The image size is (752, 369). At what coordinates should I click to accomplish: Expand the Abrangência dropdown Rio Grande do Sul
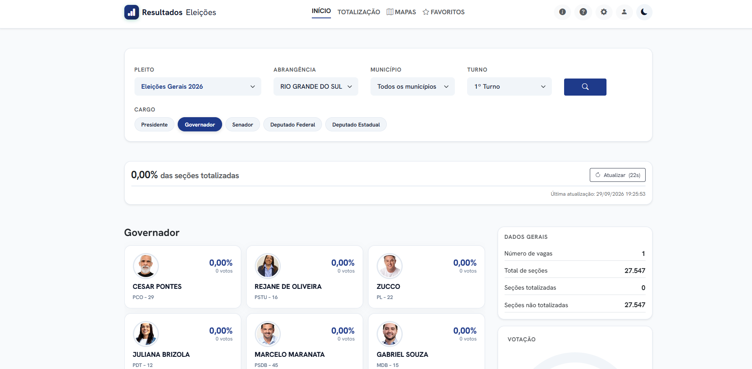pos(316,87)
